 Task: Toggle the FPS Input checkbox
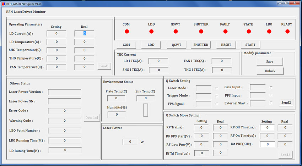(271, 95)
